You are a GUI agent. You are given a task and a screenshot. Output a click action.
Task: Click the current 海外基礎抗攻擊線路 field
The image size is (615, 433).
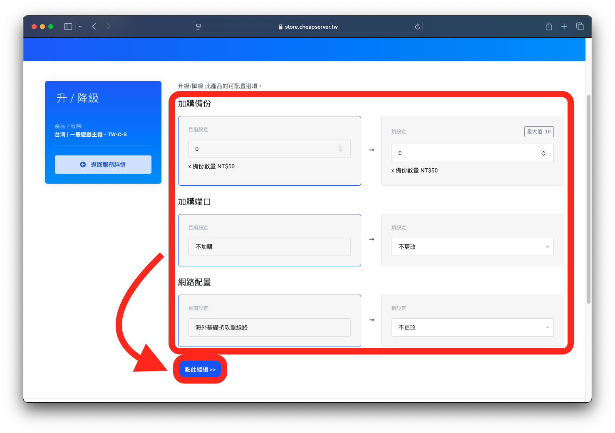[x=269, y=327]
